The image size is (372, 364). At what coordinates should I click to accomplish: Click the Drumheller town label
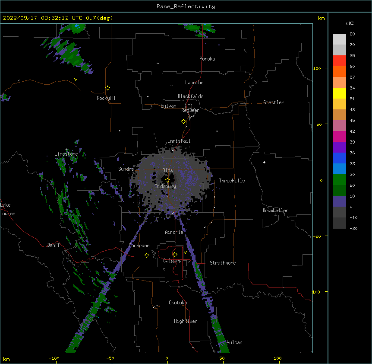click(275, 211)
